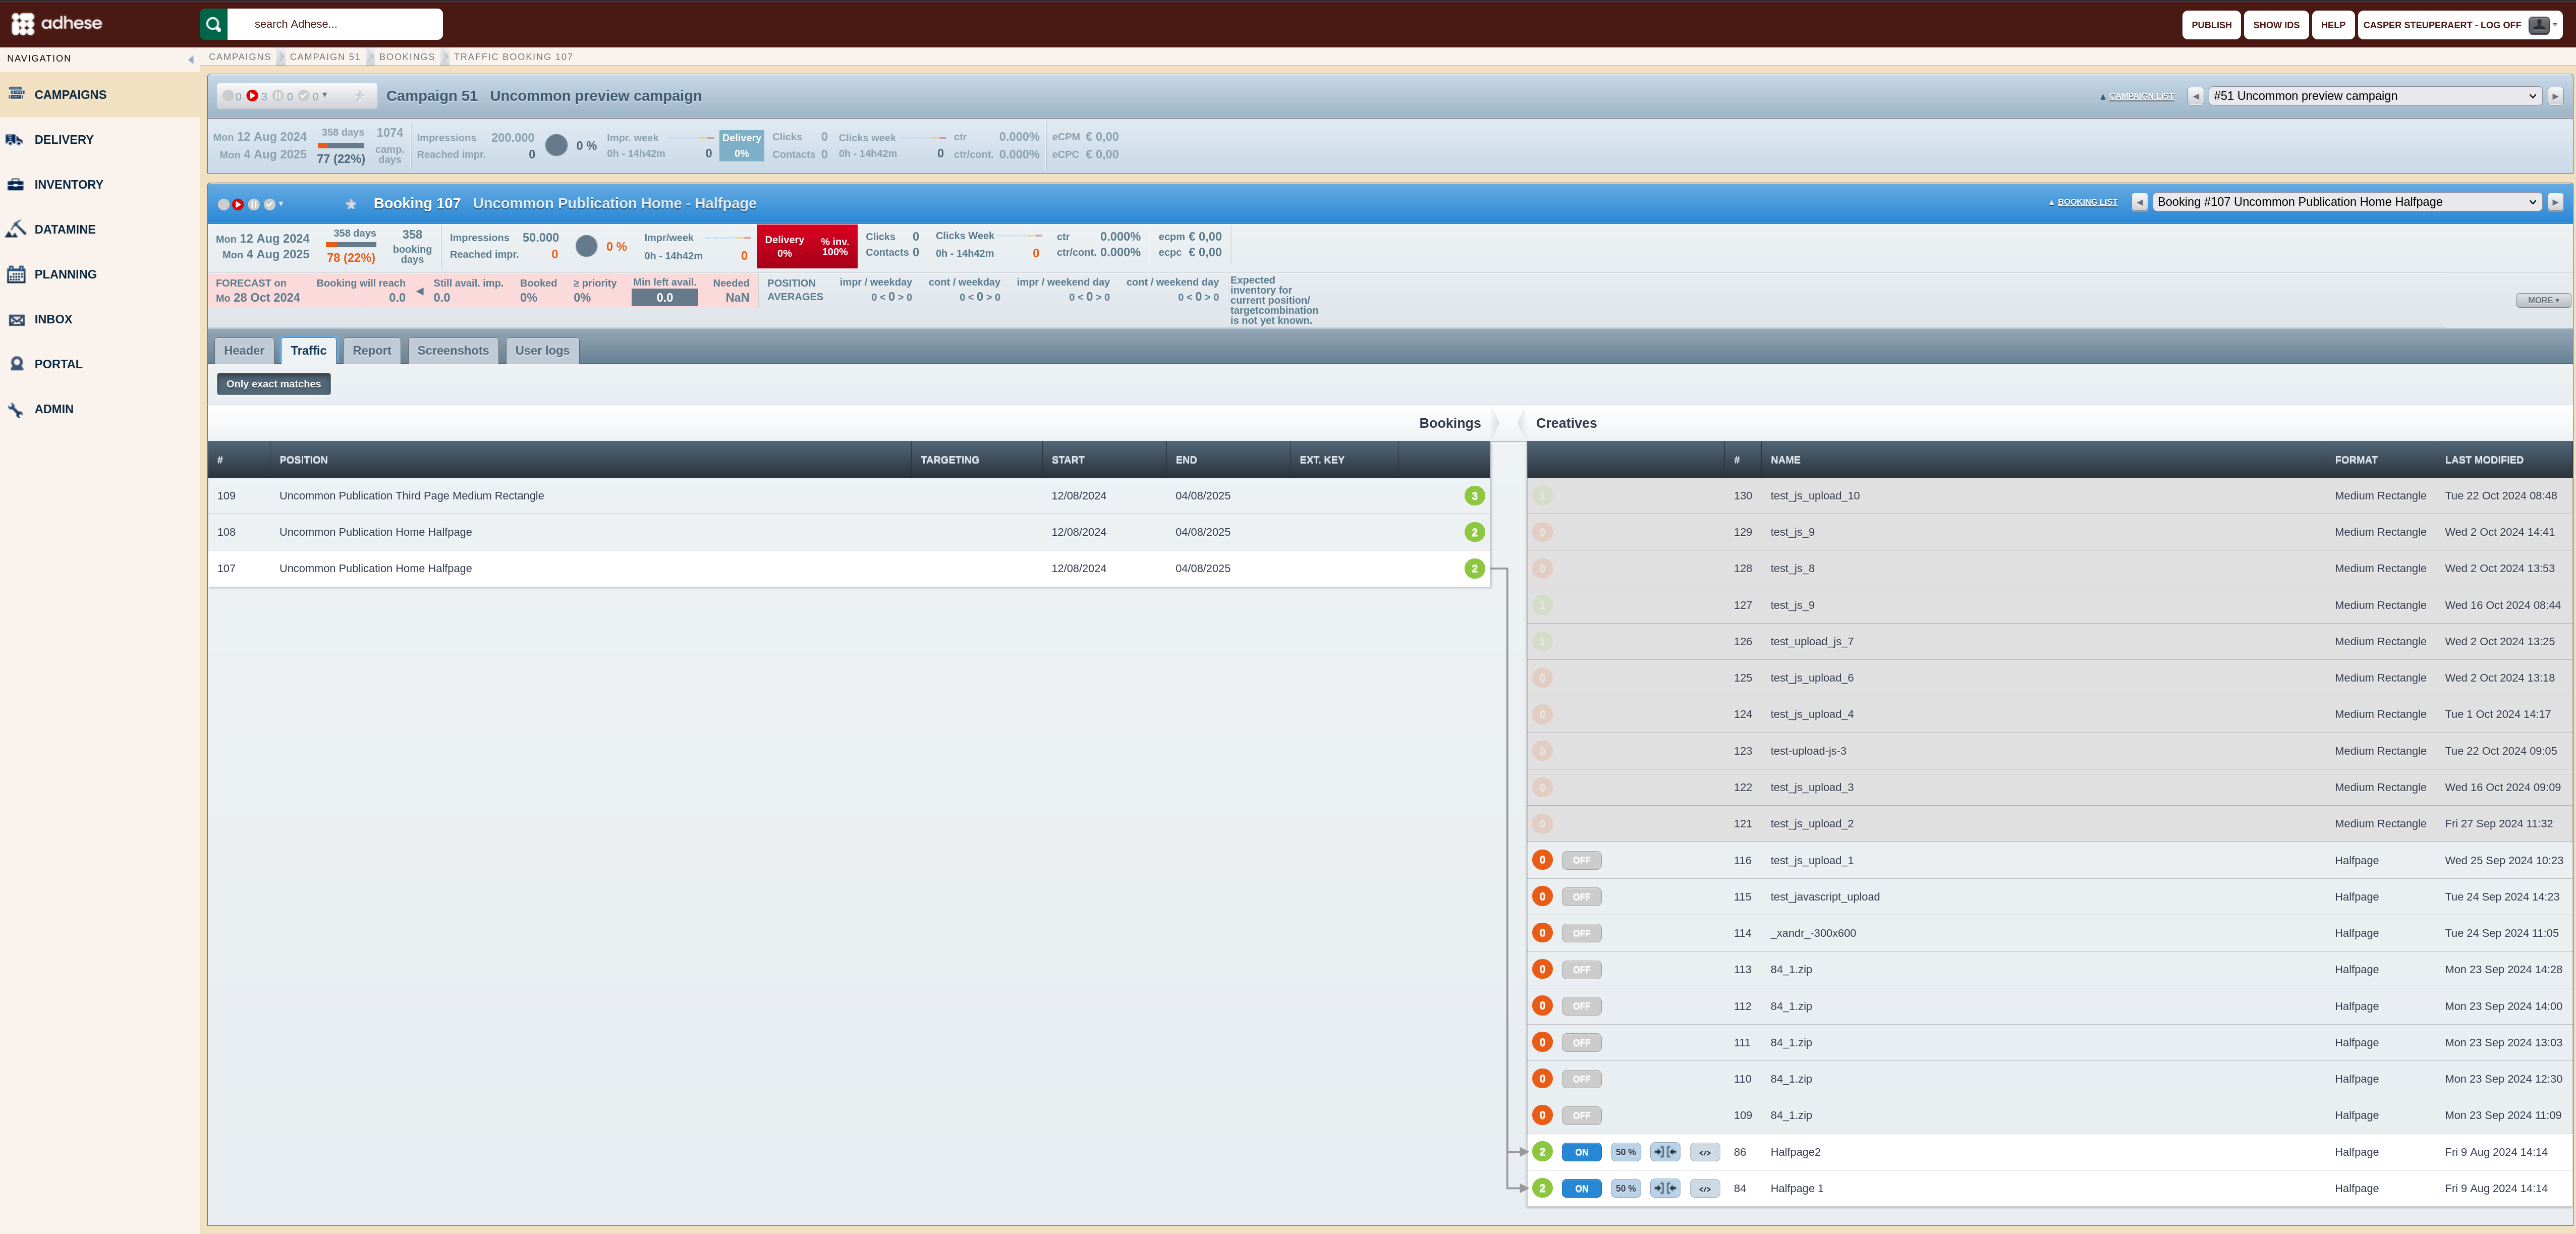Open the Delivery section truck icon
Viewport: 2576px width, 1234px height.
[x=15, y=140]
